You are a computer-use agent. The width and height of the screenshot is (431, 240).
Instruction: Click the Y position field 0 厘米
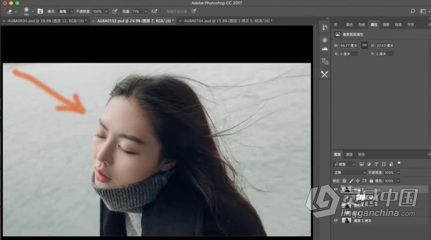[x=385, y=54]
